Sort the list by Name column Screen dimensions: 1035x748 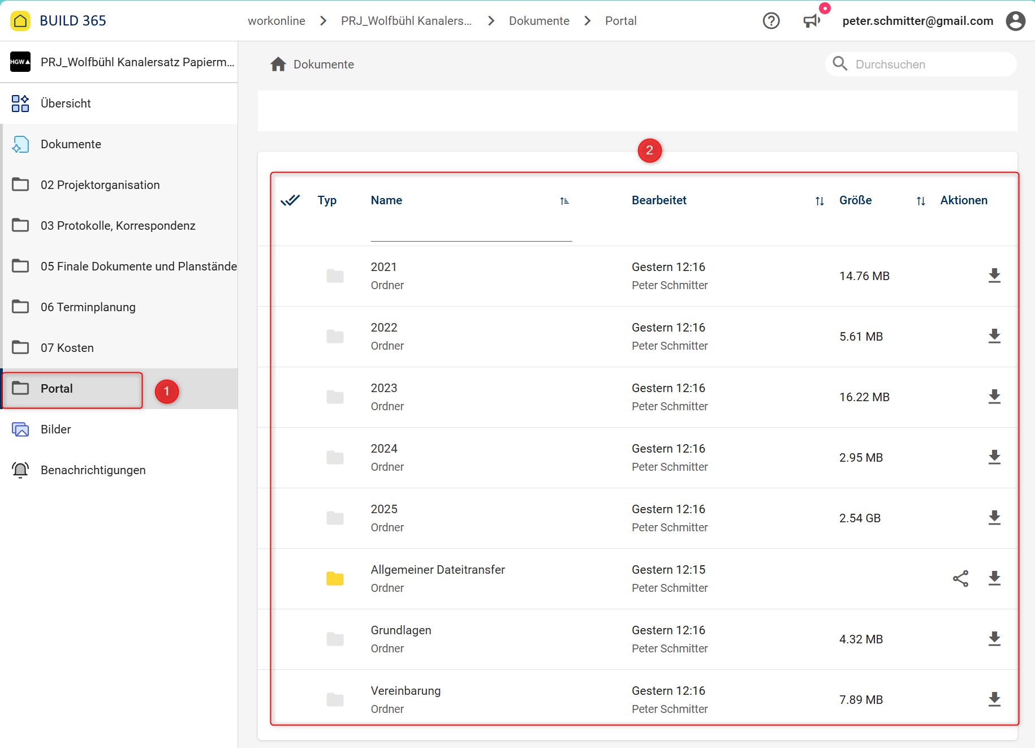564,201
